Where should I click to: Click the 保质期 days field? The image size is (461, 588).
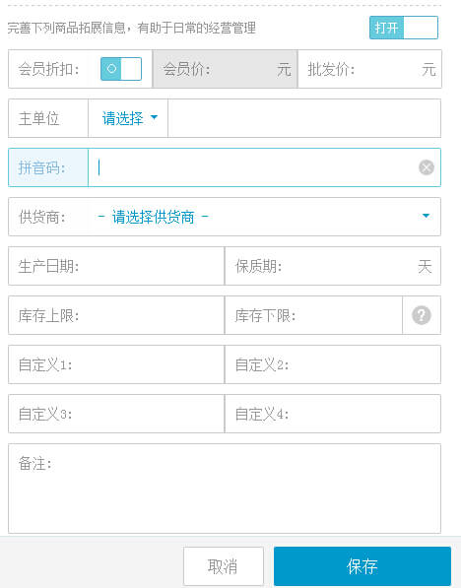pos(333,266)
